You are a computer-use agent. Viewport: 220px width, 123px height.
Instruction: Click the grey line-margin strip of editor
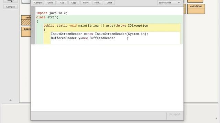33,25
